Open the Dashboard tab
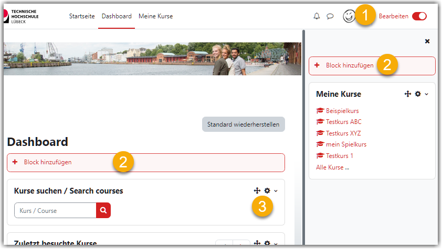Screen dimensions: 442x249 (x=117, y=16)
